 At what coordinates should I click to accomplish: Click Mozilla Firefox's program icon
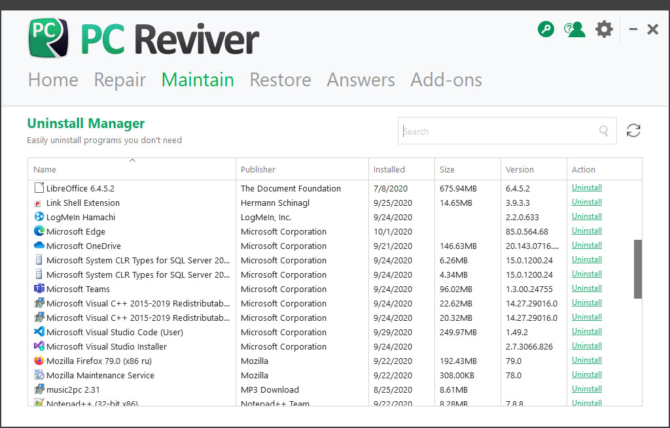click(39, 361)
